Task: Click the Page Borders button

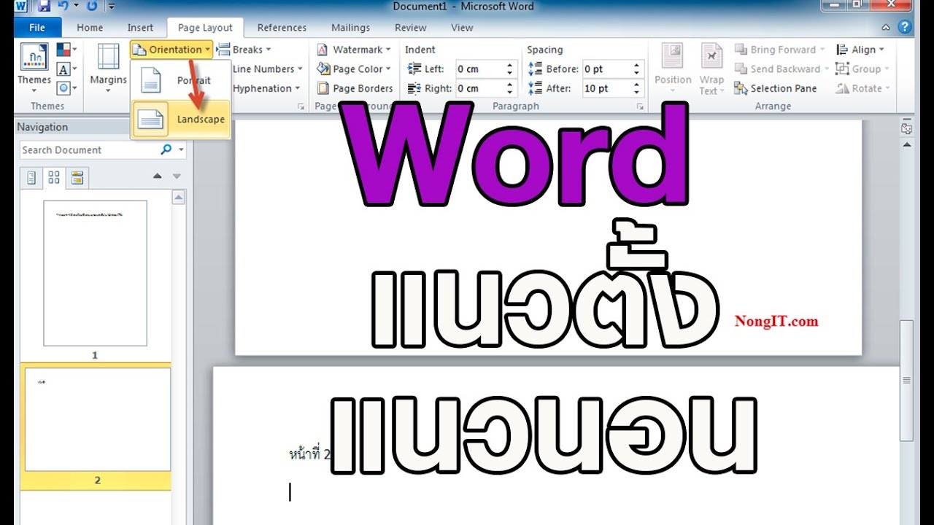Action: (355, 88)
